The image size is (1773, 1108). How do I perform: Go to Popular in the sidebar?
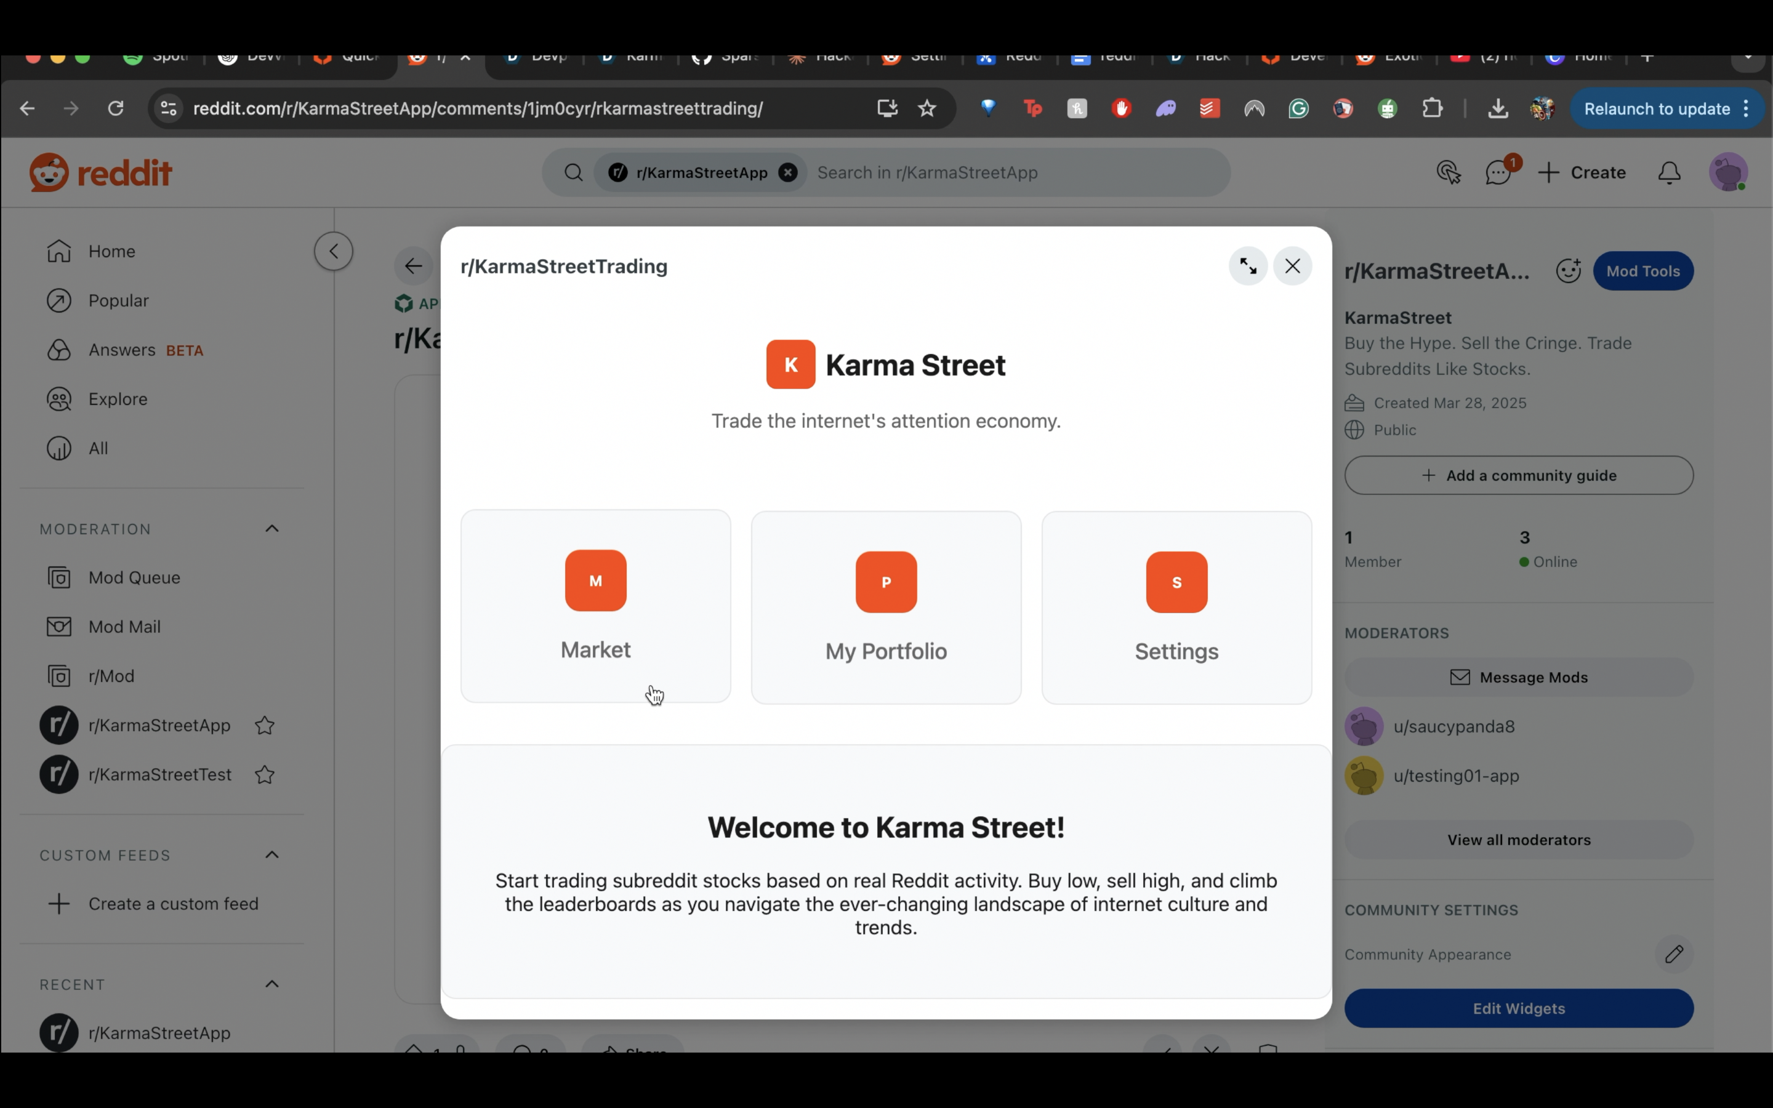118,300
